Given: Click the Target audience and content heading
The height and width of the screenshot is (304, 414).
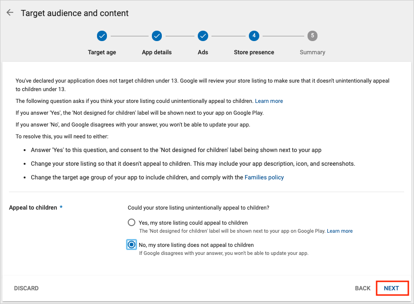Looking at the screenshot, I should 75,13.
